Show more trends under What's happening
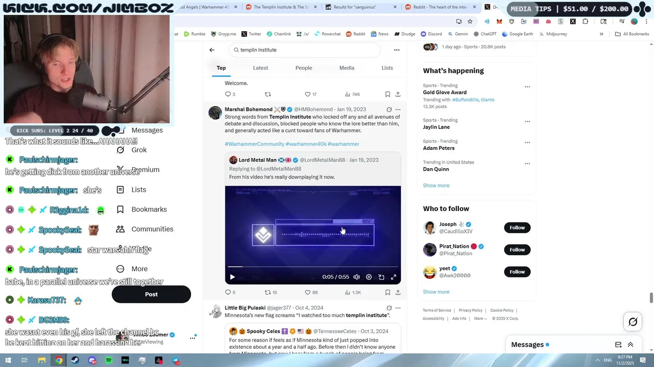Viewport: 654px width, 367px height. coord(436,186)
